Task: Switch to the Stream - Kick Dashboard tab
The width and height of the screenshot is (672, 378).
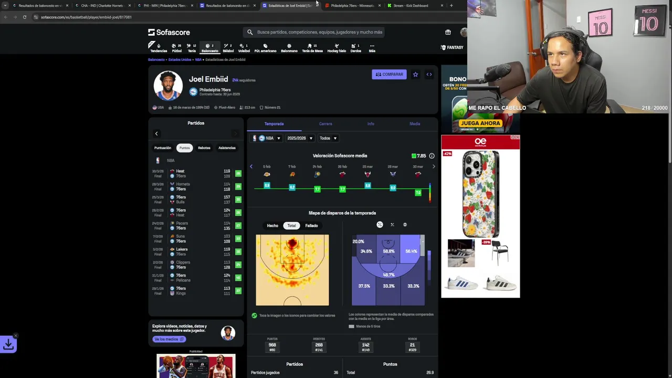Action: tap(411, 6)
